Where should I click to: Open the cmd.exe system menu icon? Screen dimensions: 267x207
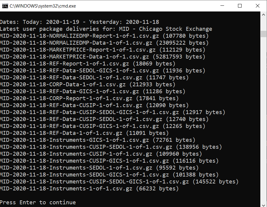(x=5, y=6)
